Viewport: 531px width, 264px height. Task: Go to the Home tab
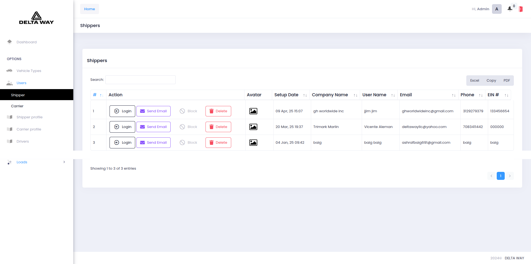click(89, 9)
